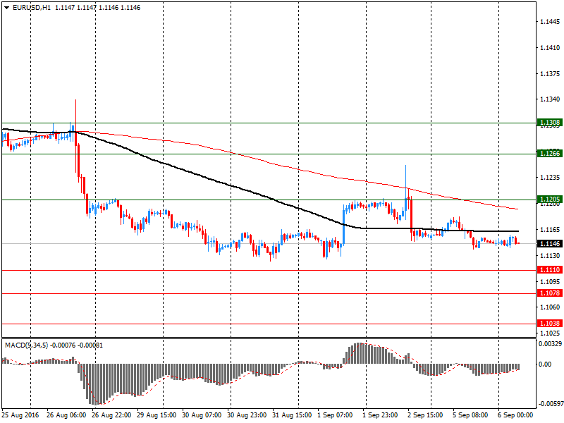Screen dimensions: 564x423
Task: Click the 1.1130 price scale value
Action: [550, 256]
